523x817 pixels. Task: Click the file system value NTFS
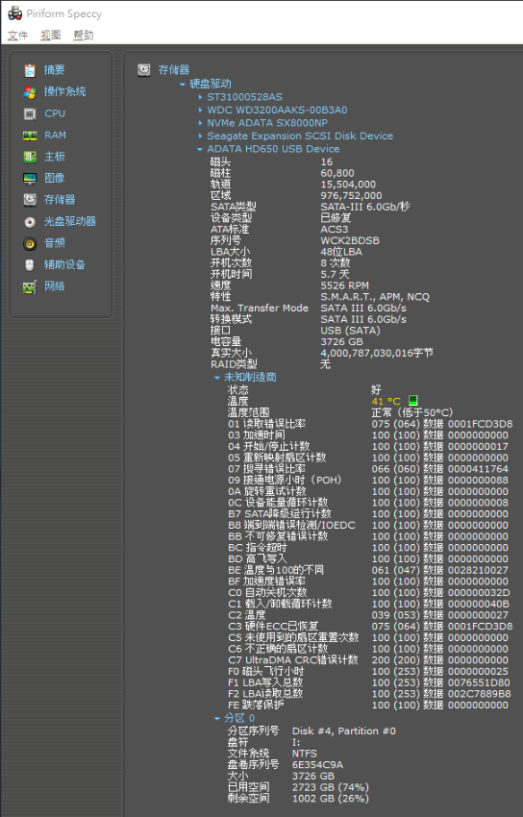tap(305, 754)
